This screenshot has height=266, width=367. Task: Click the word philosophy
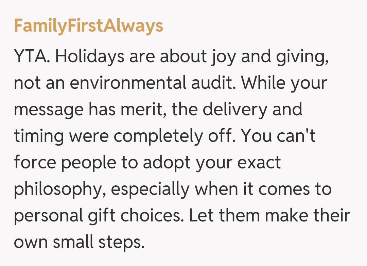[x=58, y=189]
